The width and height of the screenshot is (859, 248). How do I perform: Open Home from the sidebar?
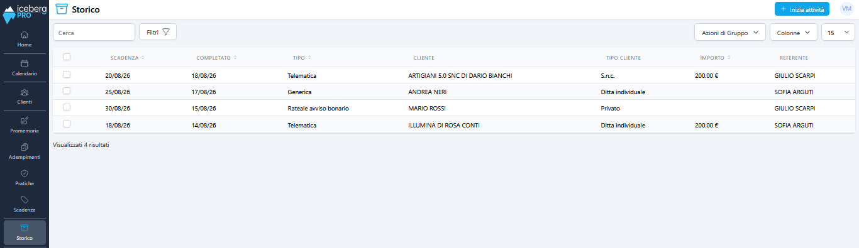tap(25, 39)
